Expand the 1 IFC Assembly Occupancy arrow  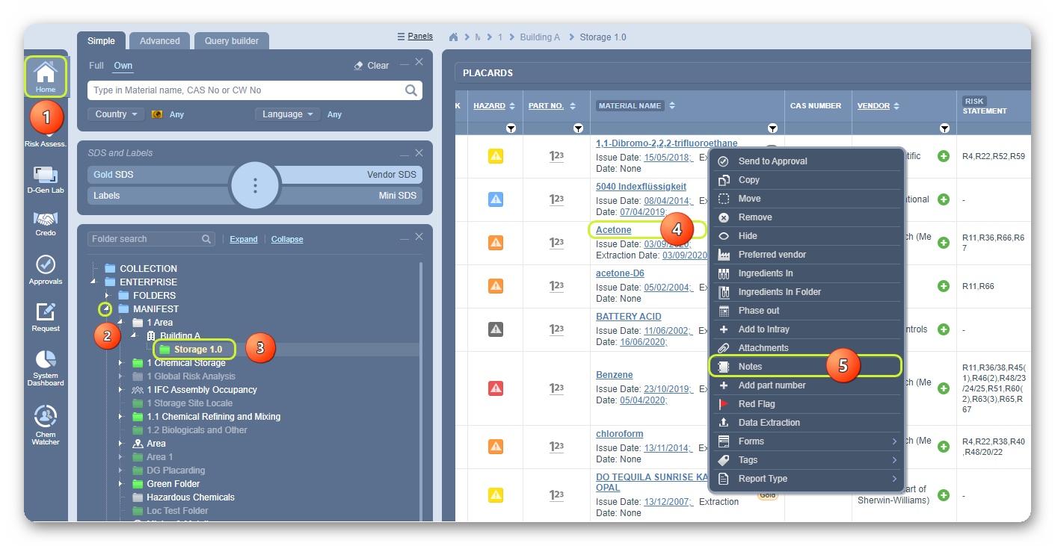[120, 390]
